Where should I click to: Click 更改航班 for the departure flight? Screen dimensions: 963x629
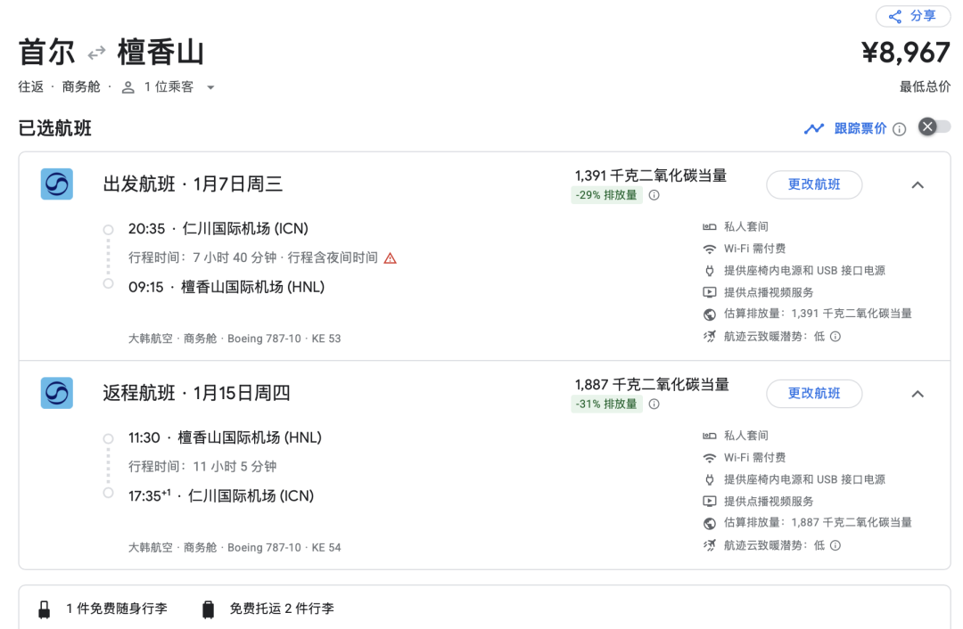814,184
